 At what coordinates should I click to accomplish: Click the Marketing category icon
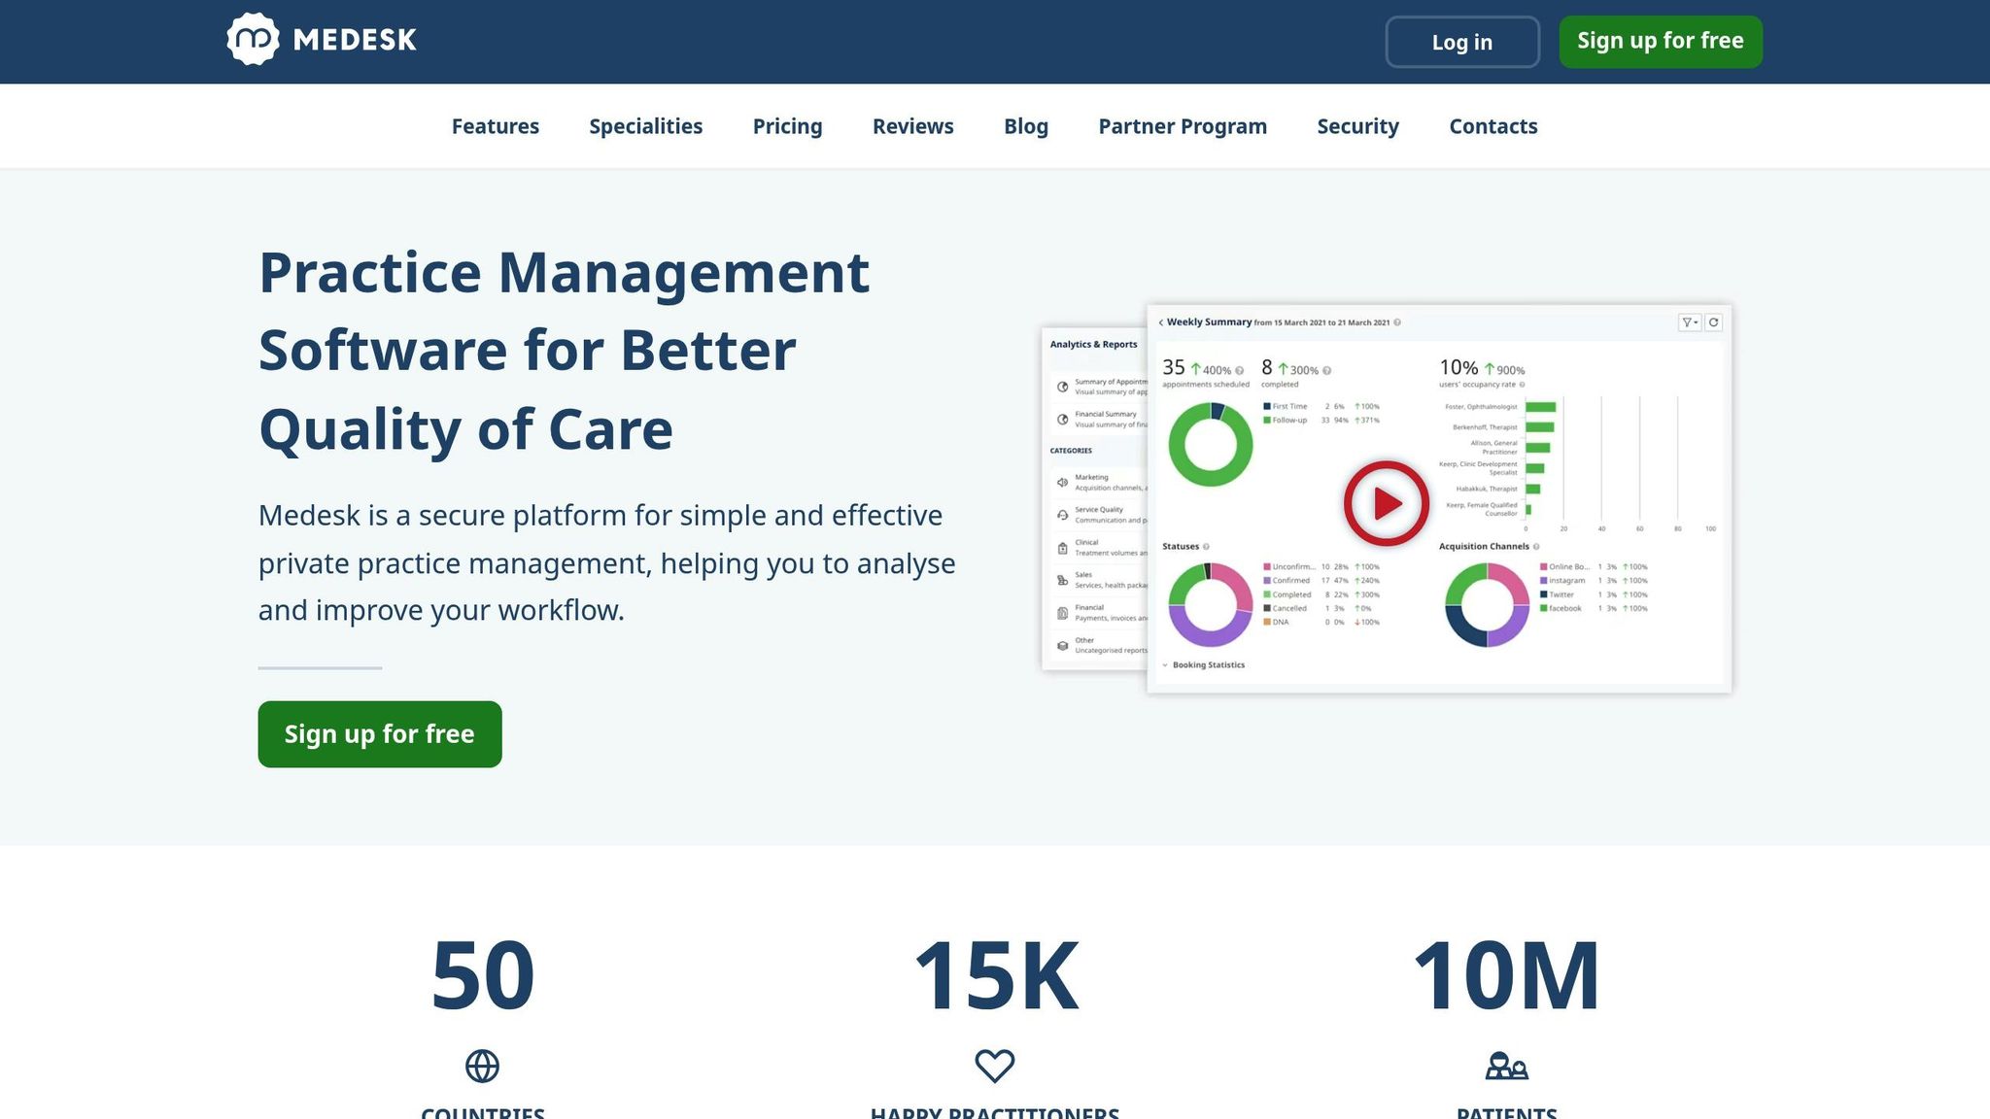pos(1062,483)
